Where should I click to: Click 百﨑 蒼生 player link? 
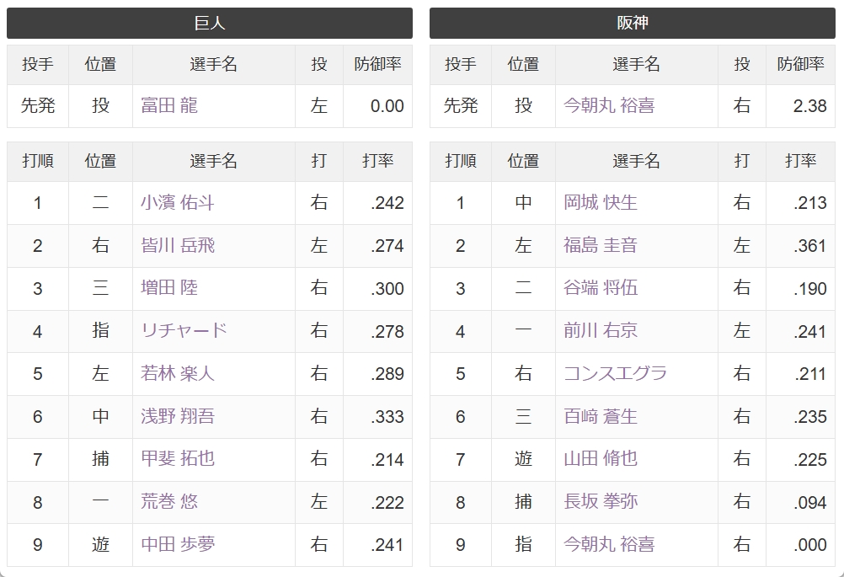[x=601, y=416]
